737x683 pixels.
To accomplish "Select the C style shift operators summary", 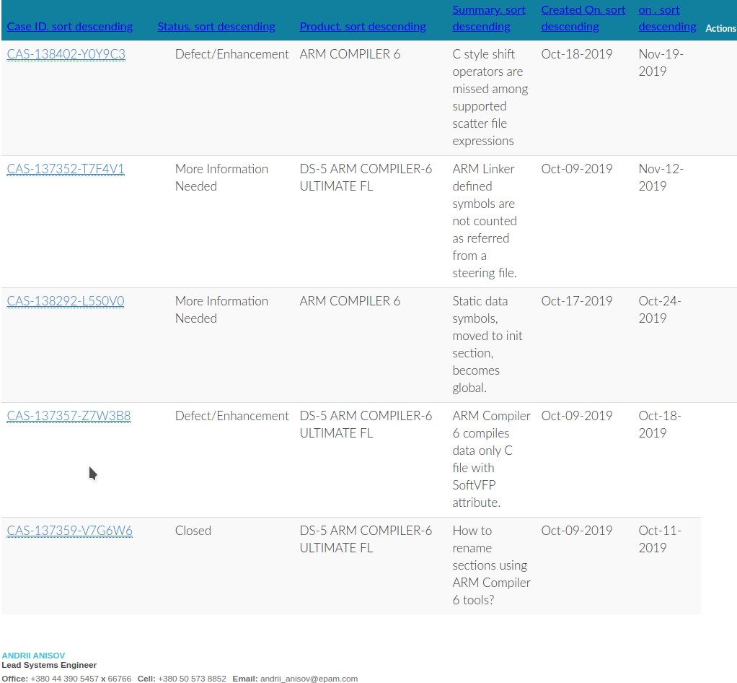I will point(489,97).
